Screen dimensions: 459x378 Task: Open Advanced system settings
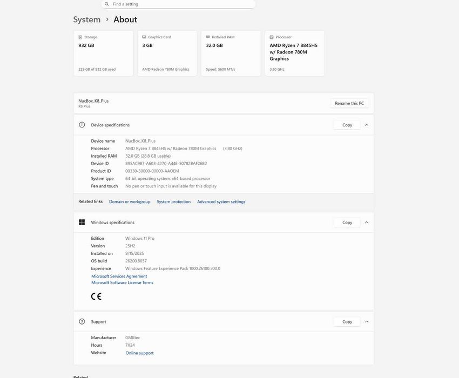point(221,202)
